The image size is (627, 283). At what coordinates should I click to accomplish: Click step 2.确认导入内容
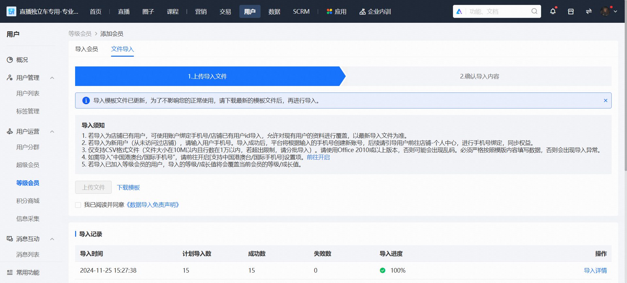(x=479, y=76)
